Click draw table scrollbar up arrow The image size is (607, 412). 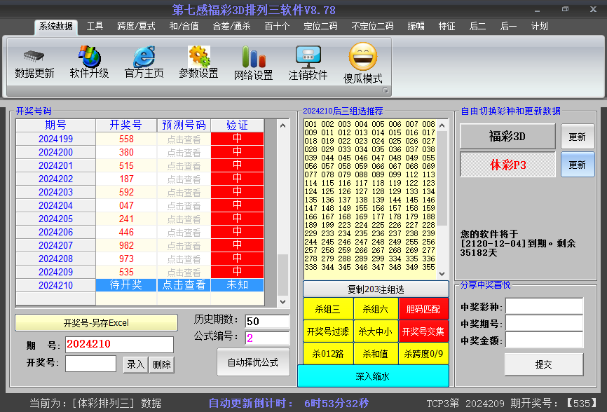(282, 125)
